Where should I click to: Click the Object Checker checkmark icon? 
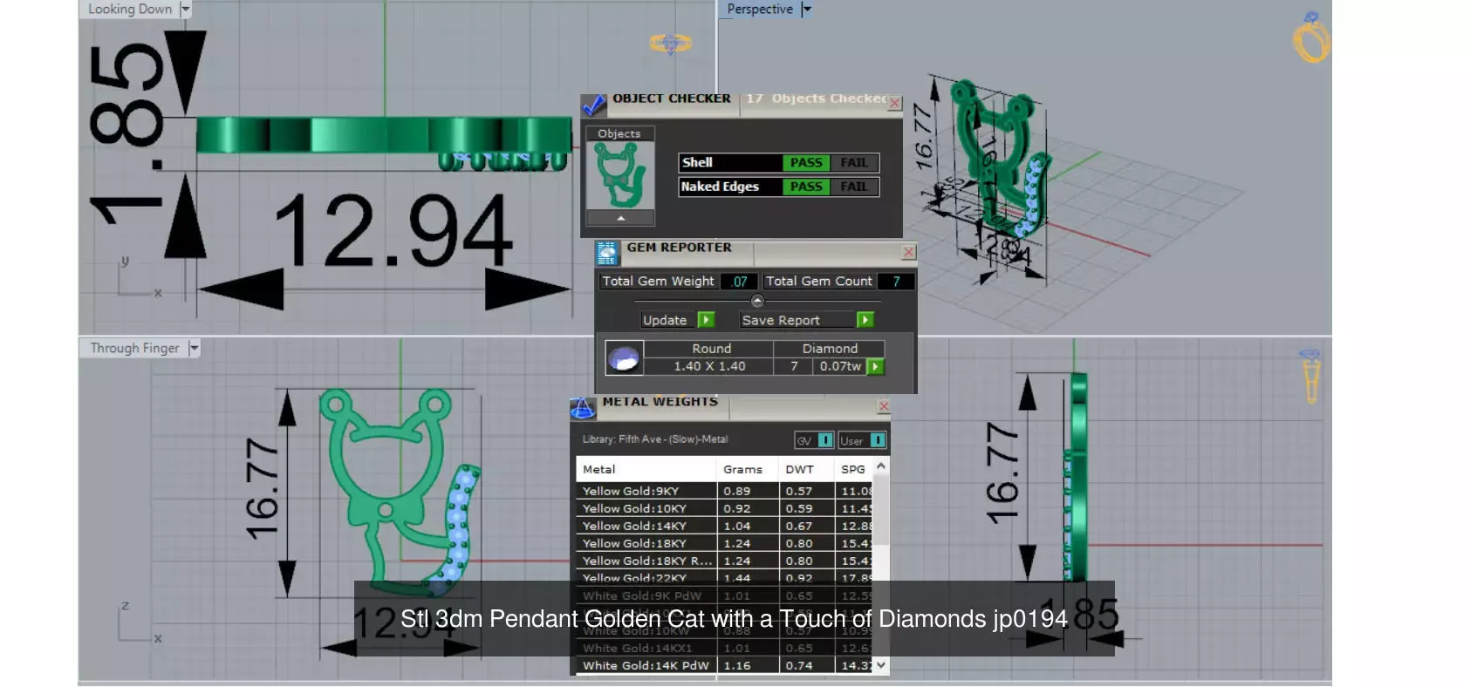click(x=593, y=105)
